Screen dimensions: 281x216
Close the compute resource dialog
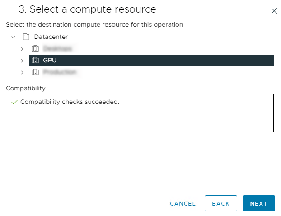[x=274, y=11]
